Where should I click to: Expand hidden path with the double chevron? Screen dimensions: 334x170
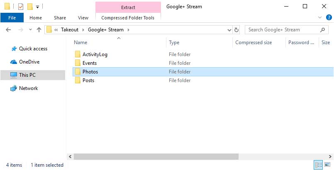click(x=56, y=30)
